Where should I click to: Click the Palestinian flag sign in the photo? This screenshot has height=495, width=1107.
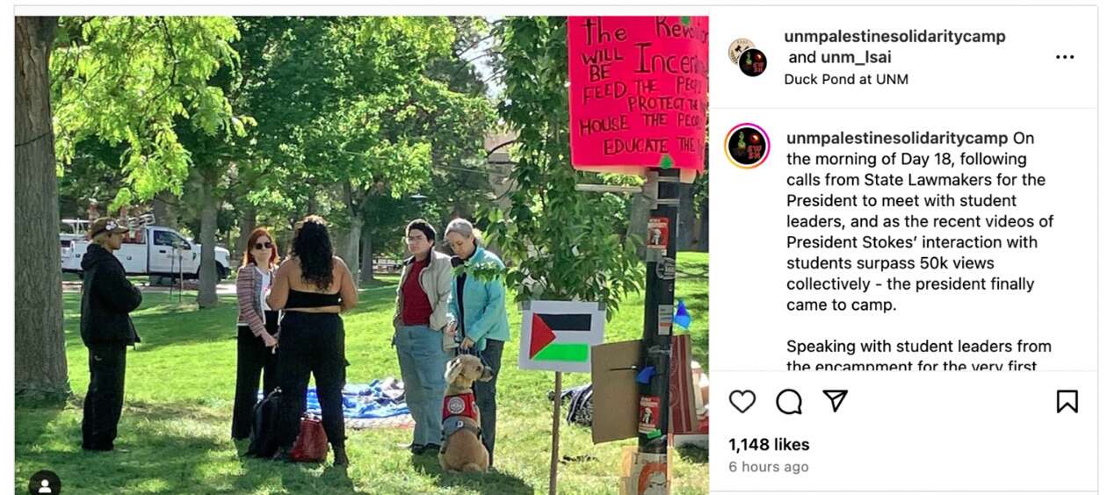click(561, 335)
